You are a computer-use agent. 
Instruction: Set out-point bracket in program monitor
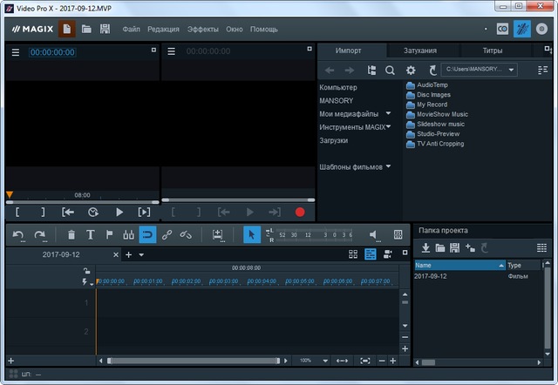43,213
